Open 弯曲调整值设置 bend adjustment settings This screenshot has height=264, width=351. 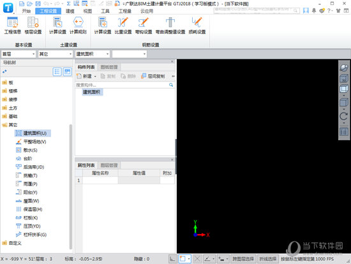click(170, 26)
